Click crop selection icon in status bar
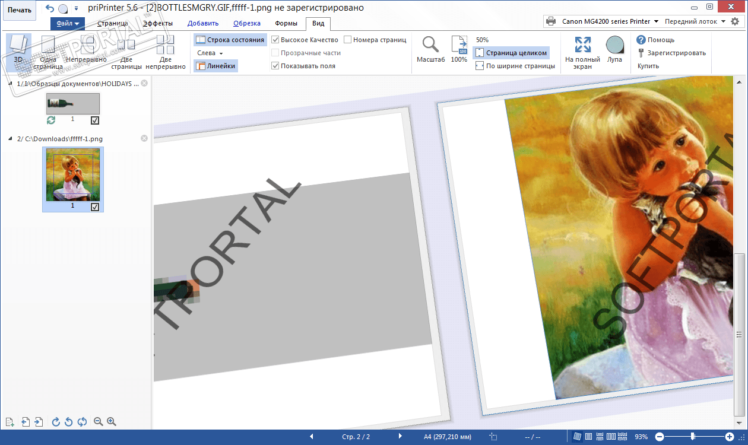Screen dimensions: 748x445 click(x=493, y=437)
